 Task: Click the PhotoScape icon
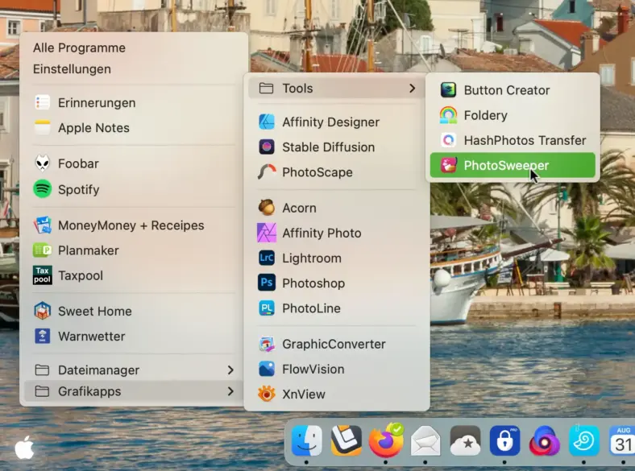(267, 172)
